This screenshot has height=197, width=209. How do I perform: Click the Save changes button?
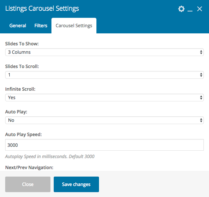pyautogui.click(x=76, y=184)
